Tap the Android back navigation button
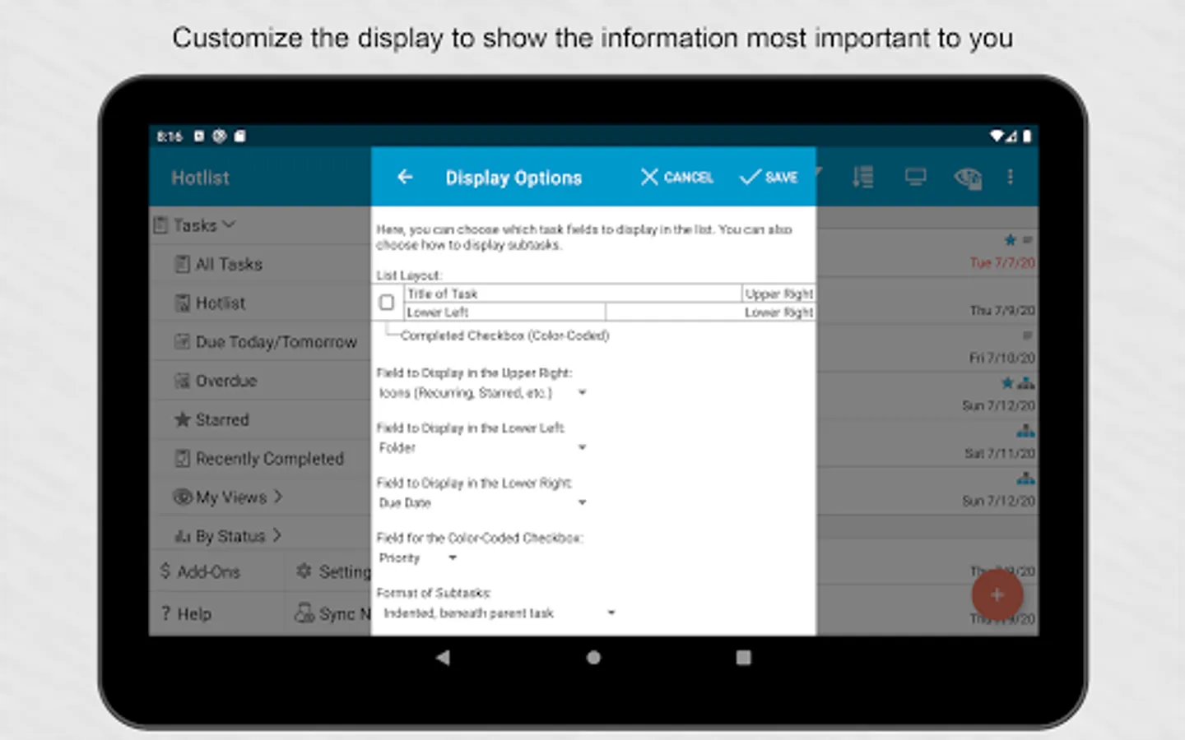1185x740 pixels. click(x=443, y=657)
